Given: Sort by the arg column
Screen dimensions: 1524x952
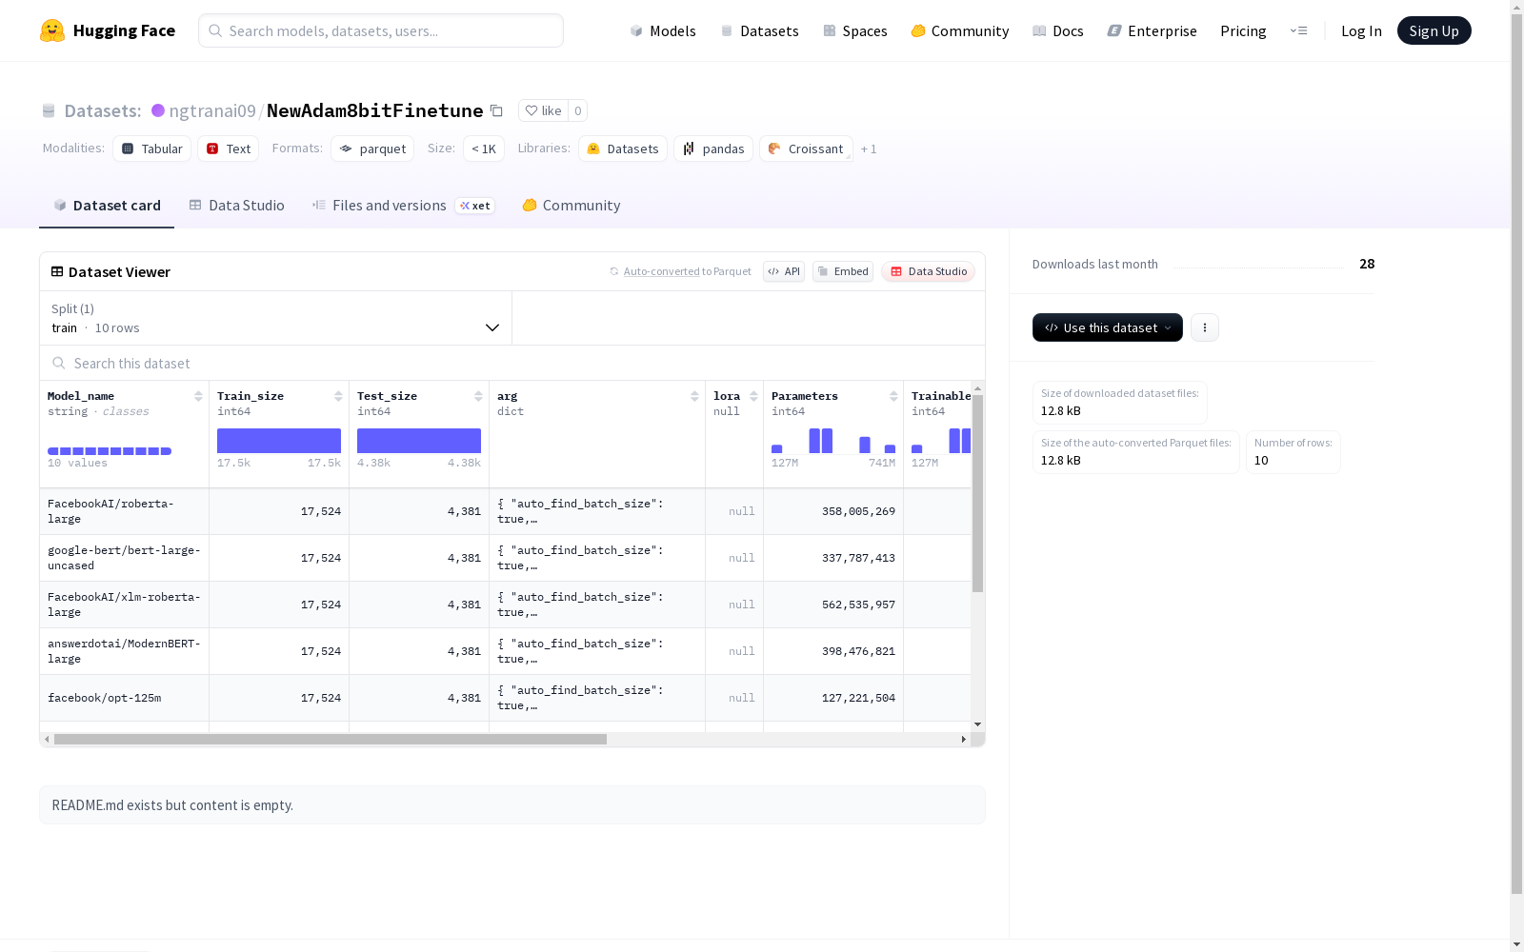Looking at the screenshot, I should click(694, 396).
